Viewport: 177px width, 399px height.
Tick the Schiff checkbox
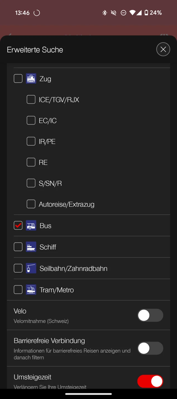[x=18, y=247]
